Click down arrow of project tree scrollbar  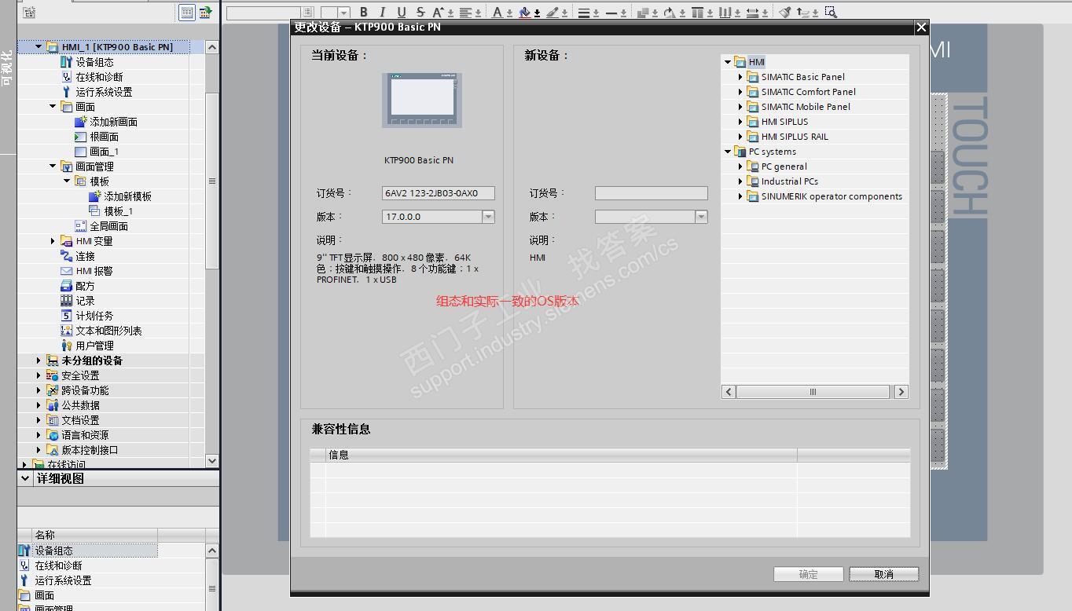212,461
